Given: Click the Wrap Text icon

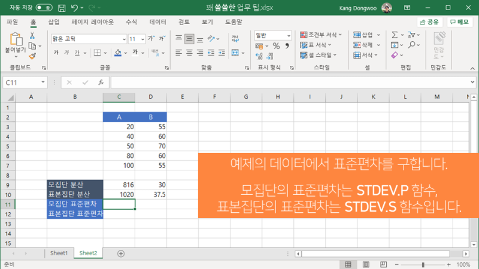Looking at the screenshot, I should pyautogui.click(x=235, y=39).
